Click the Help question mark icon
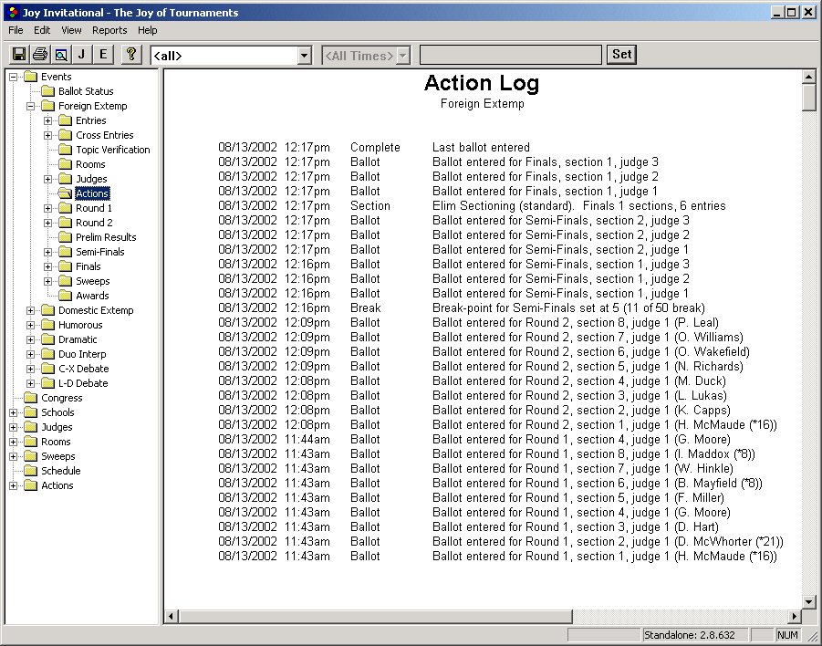This screenshot has height=646, width=822. pyautogui.click(x=131, y=55)
